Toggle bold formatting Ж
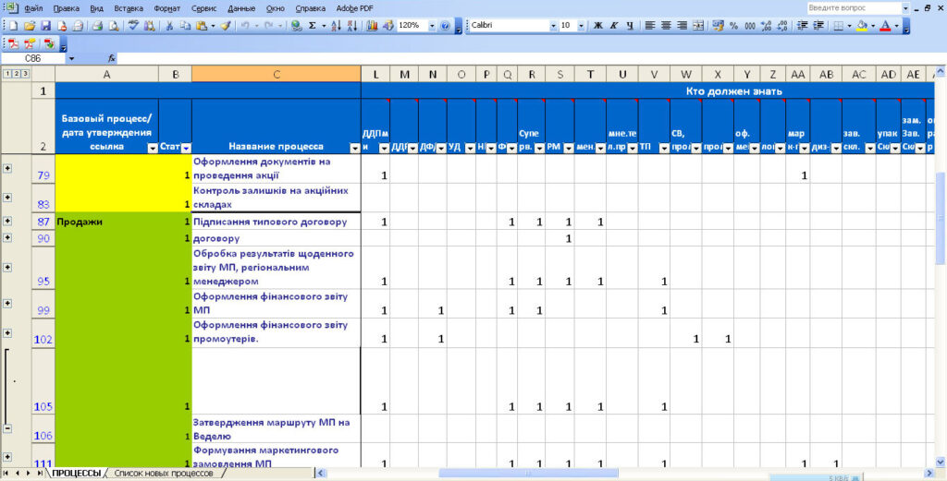 [x=598, y=26]
